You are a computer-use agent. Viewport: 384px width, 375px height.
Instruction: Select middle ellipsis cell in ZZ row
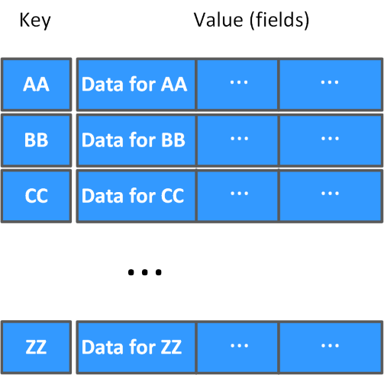coord(237,347)
